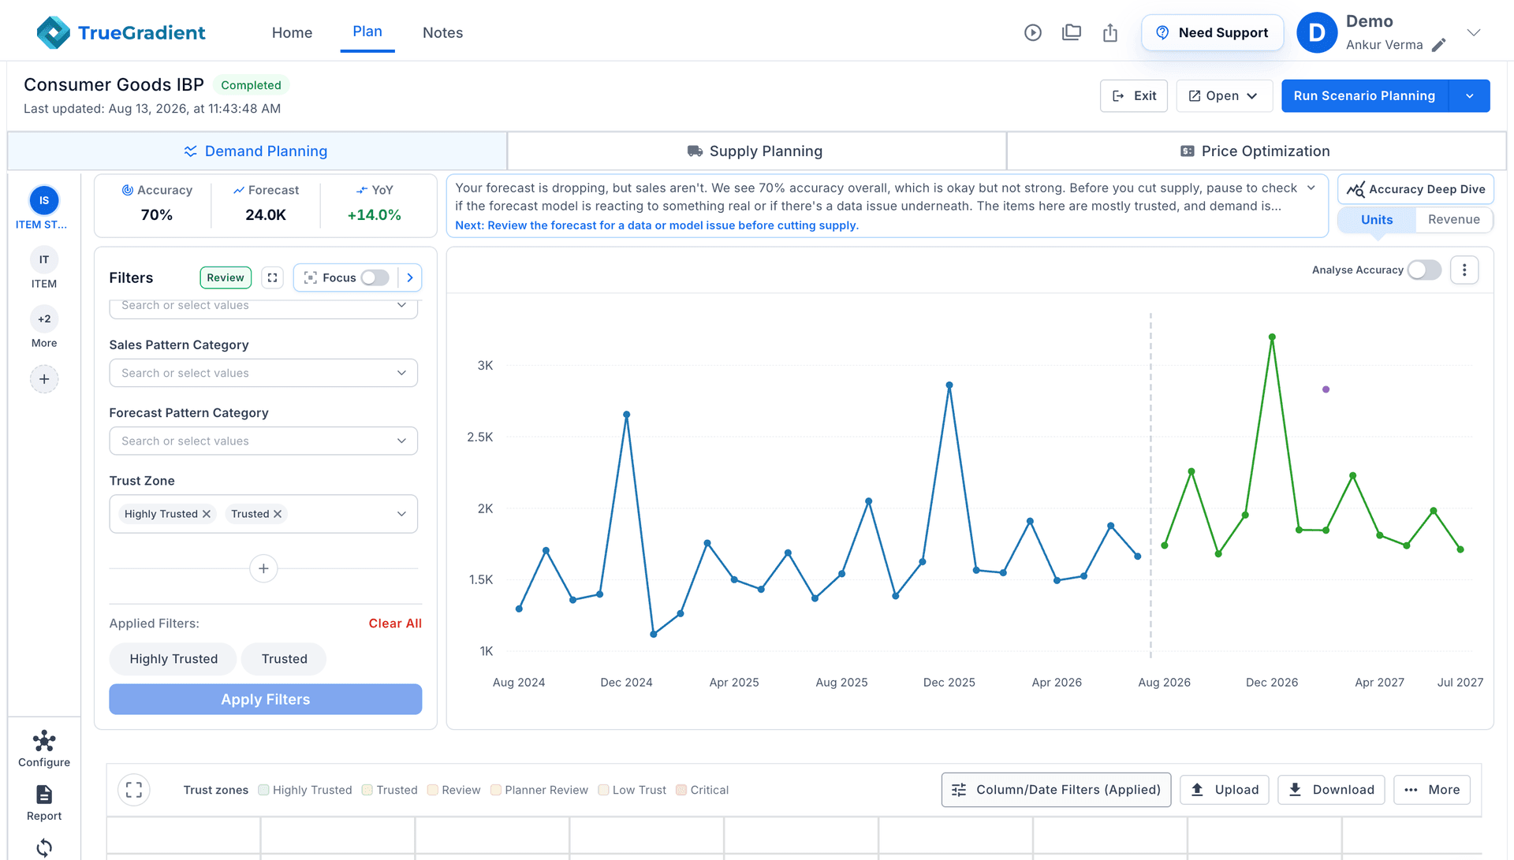Expand Run Scenario Planning dropdown arrow

click(x=1470, y=95)
